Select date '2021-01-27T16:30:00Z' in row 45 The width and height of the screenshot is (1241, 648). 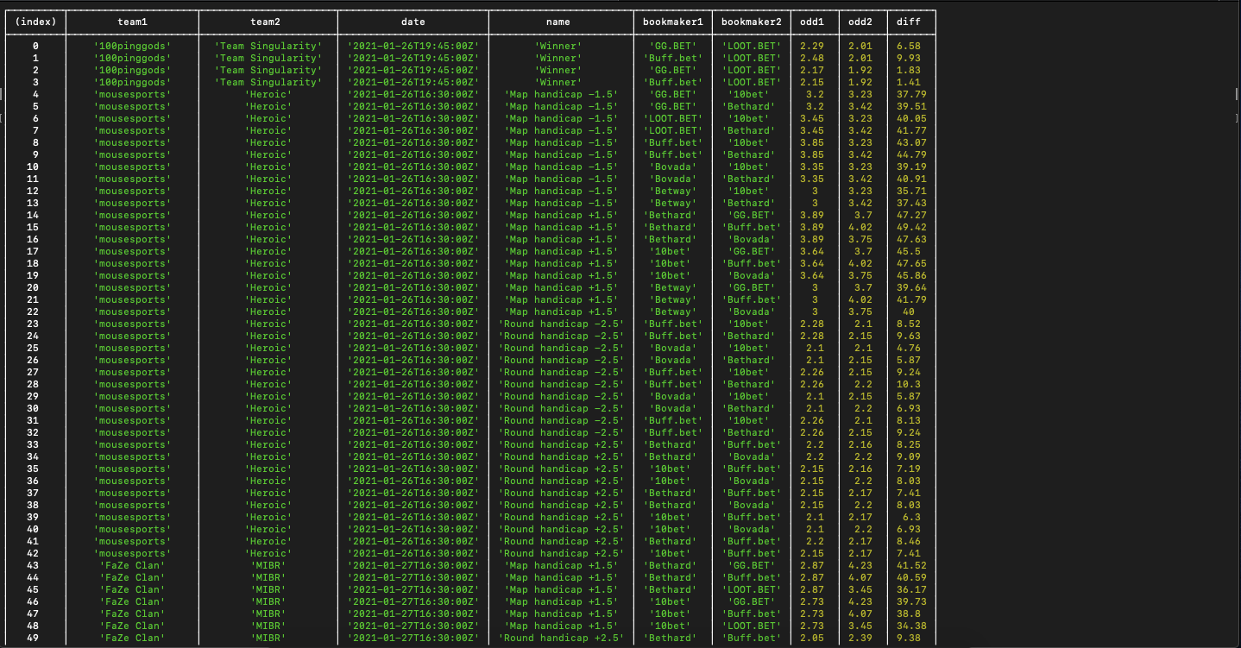[x=413, y=589]
